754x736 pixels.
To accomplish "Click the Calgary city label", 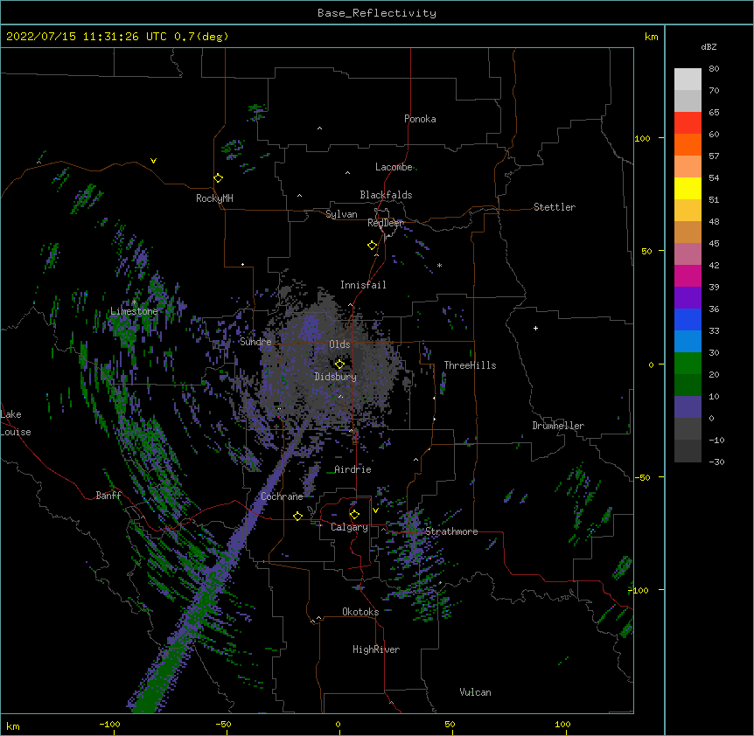I will pyautogui.click(x=349, y=527).
